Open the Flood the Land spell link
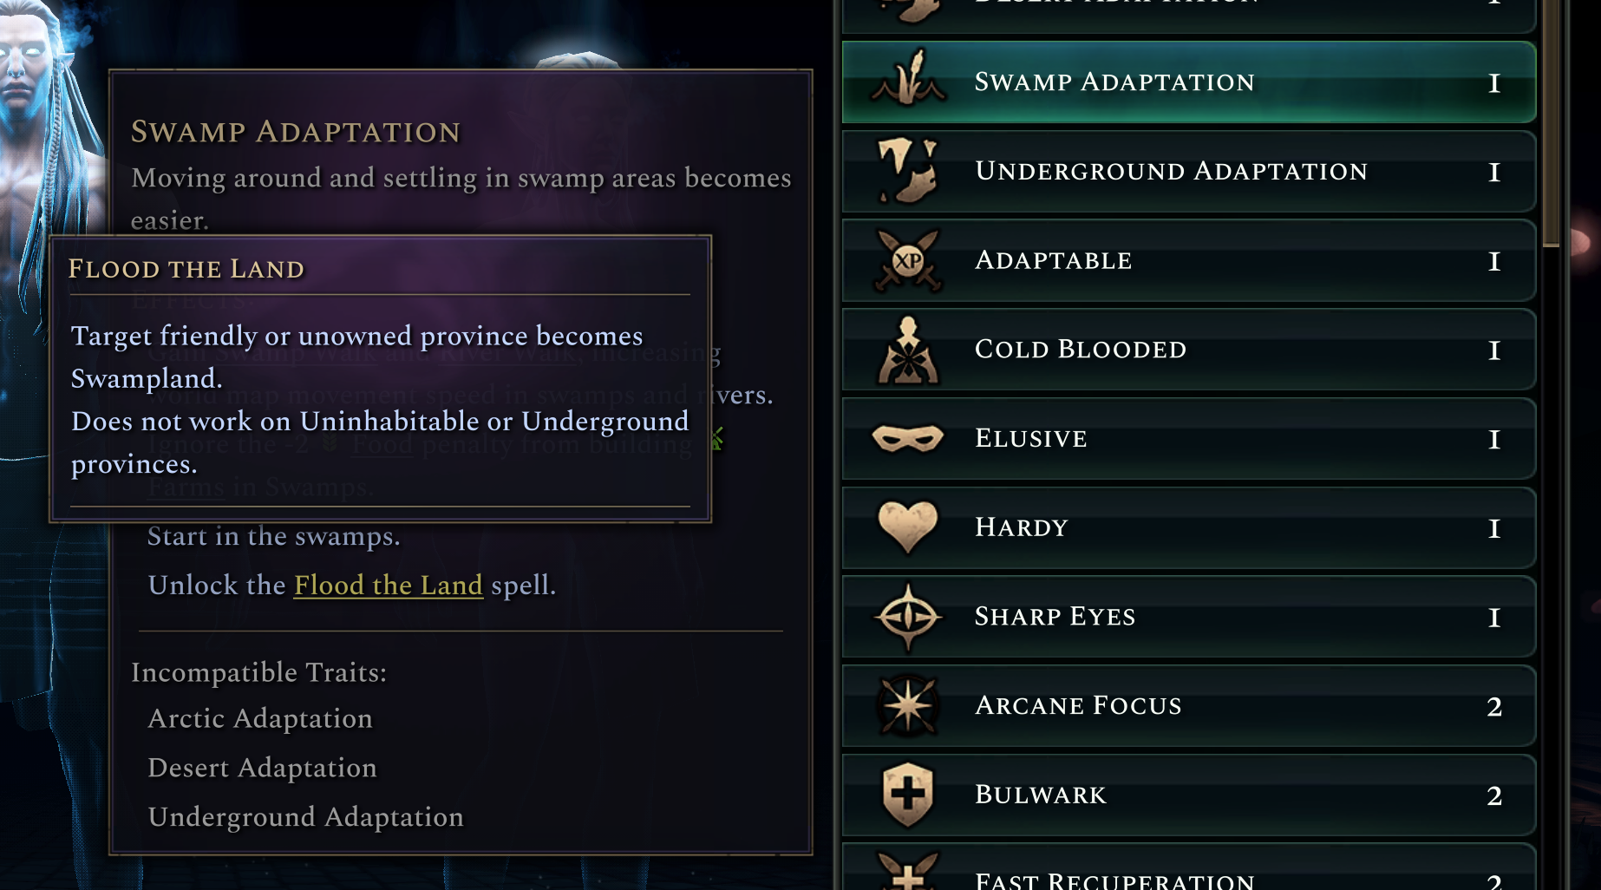This screenshot has width=1601, height=890. 388,586
